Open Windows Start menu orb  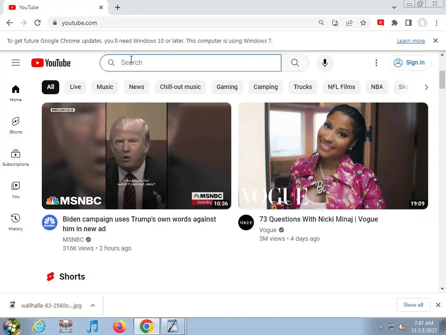[12, 327]
